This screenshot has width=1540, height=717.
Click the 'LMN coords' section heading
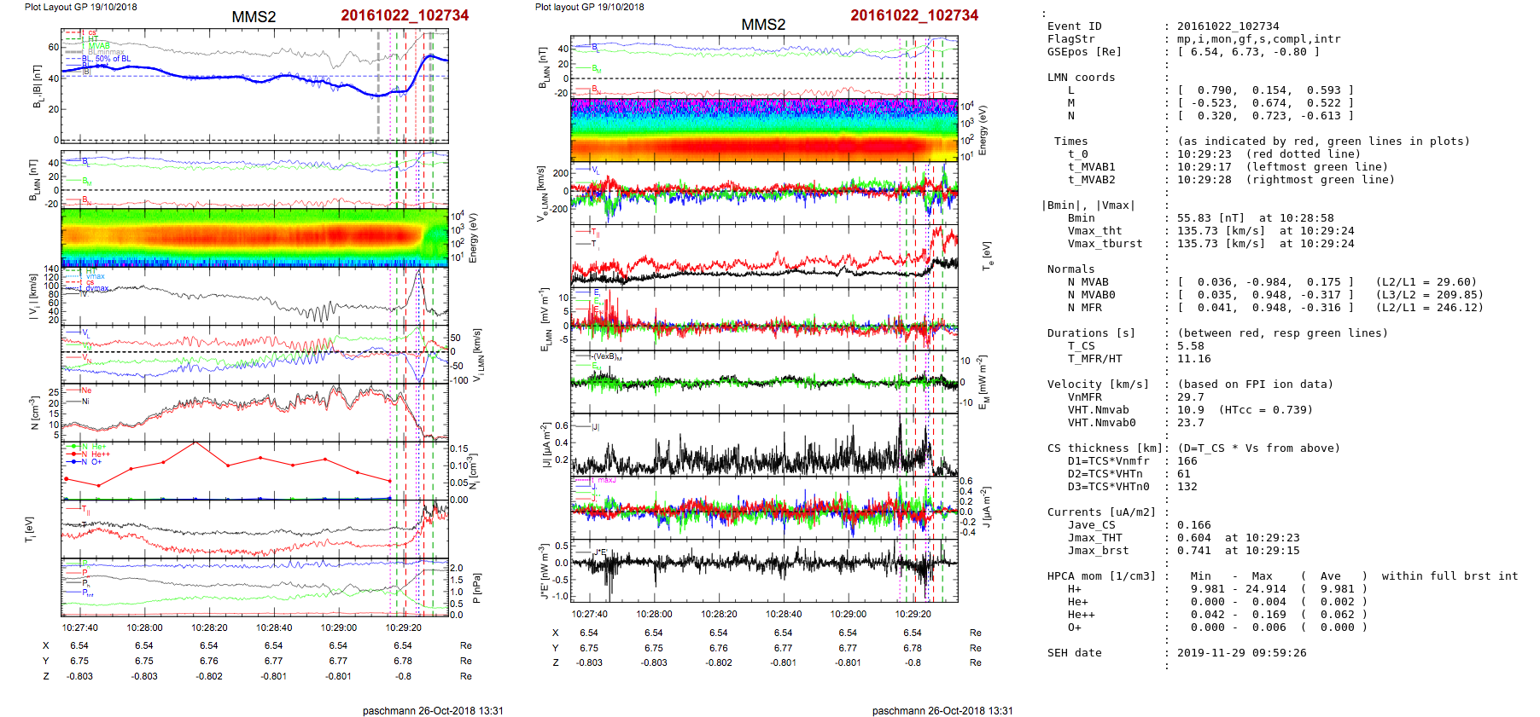coord(1081,78)
